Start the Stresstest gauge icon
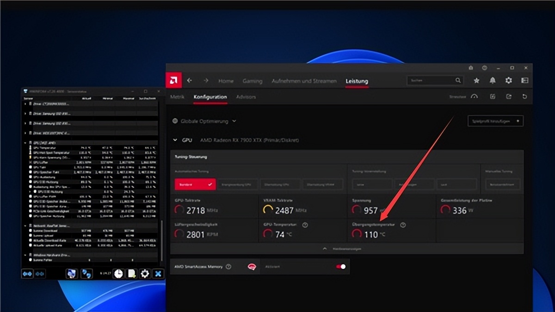555x312 pixels. 474,97
